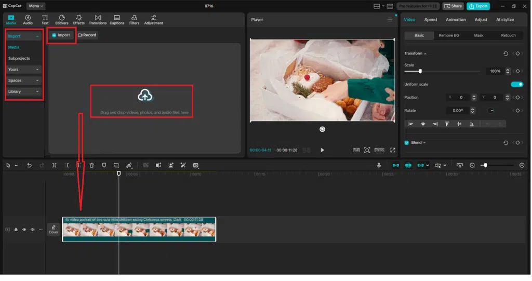Open the Menu dropdown in title bar
532x281 pixels.
36,6
